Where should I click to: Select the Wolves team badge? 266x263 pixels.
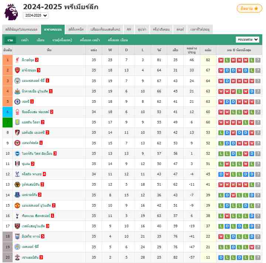17,184
